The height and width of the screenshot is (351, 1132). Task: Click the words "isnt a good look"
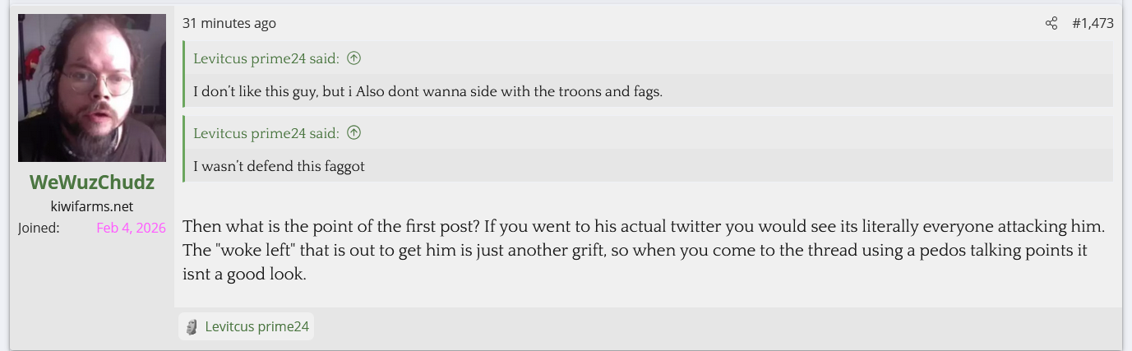pos(244,275)
